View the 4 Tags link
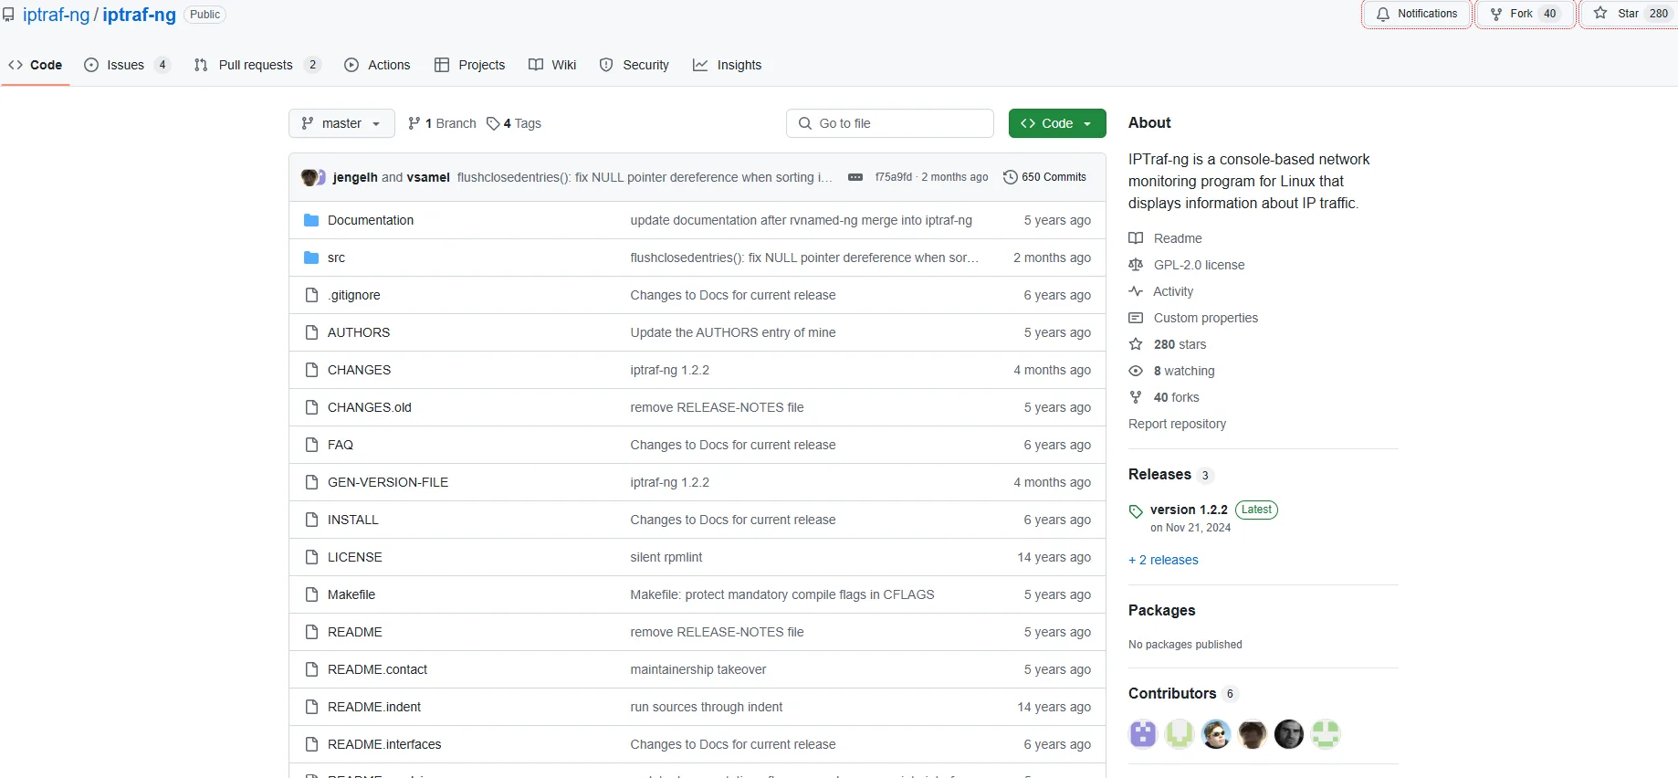The width and height of the screenshot is (1678, 778). [514, 123]
